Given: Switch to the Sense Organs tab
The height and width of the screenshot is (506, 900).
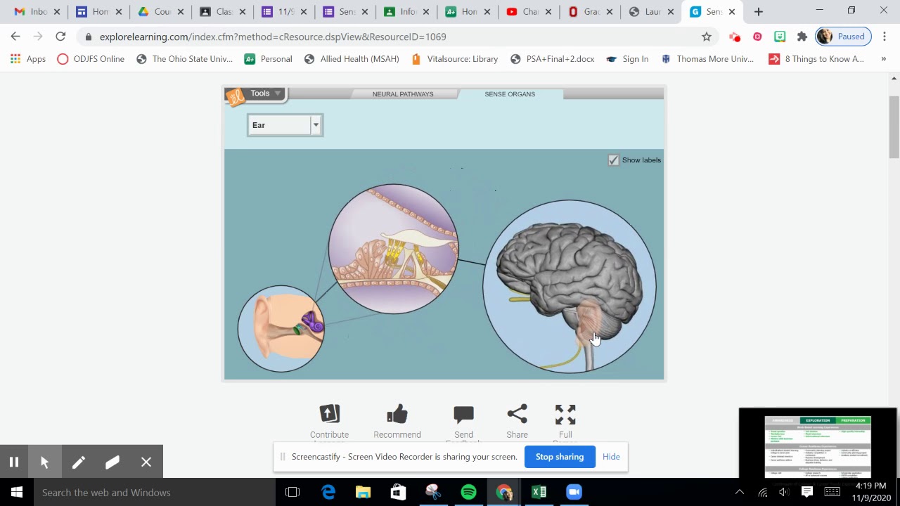Looking at the screenshot, I should [510, 94].
